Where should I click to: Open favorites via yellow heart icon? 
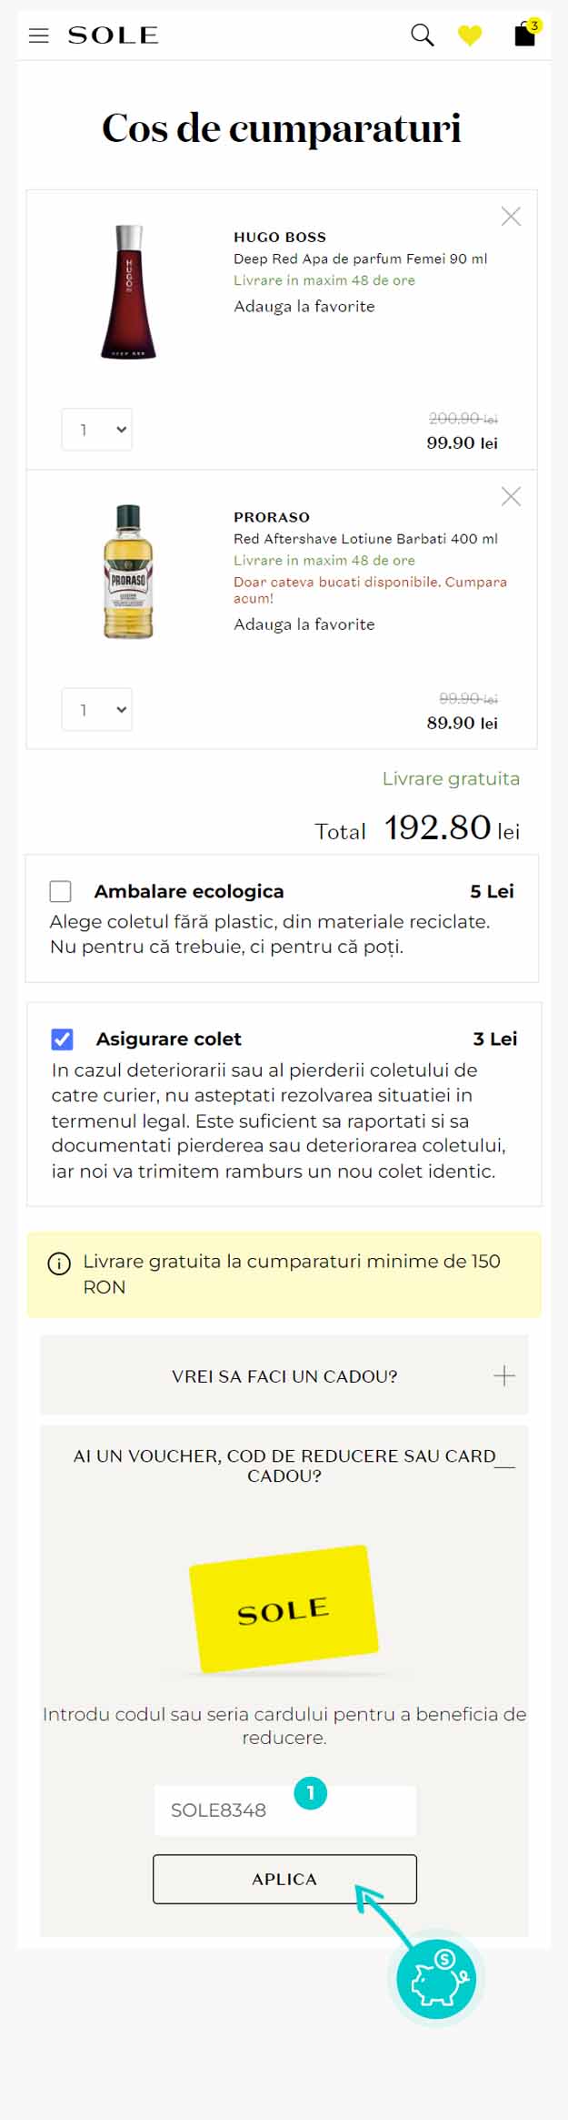point(470,36)
